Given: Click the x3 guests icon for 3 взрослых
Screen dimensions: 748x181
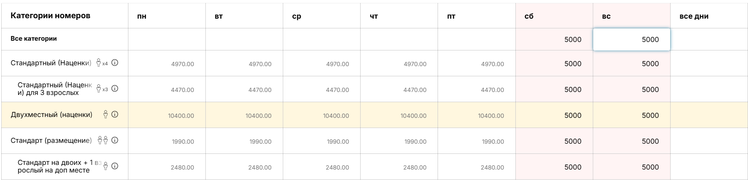Looking at the screenshot, I should point(102,89).
